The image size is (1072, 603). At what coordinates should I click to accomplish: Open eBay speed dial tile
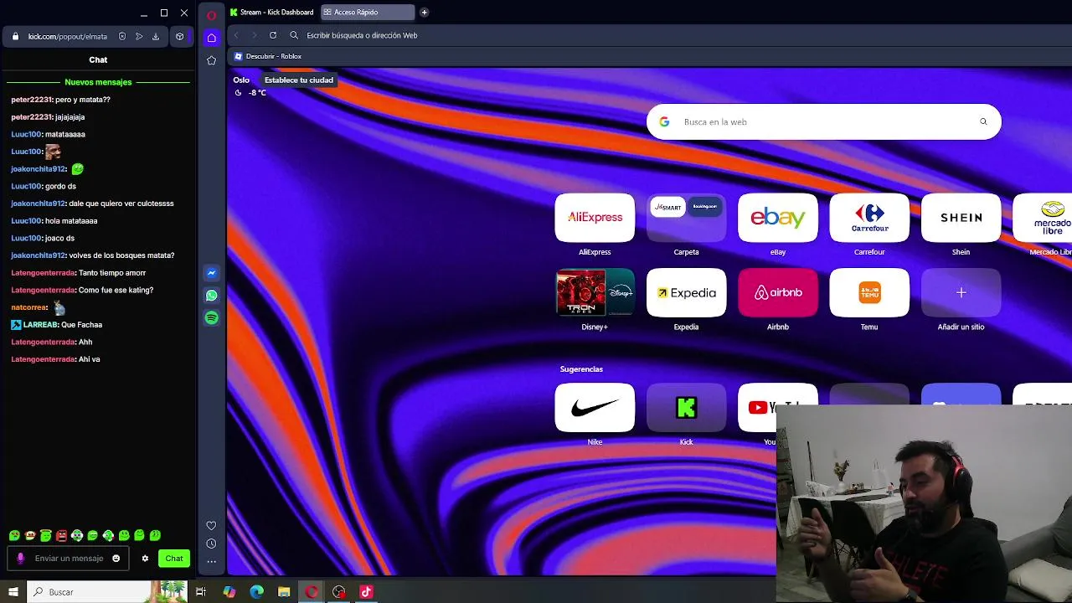tap(778, 218)
